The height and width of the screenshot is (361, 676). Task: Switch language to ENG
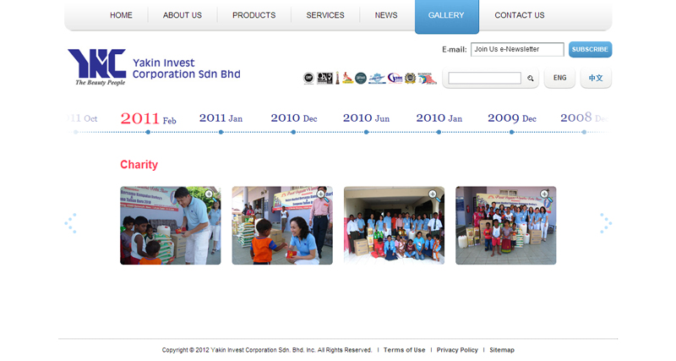[x=559, y=78]
